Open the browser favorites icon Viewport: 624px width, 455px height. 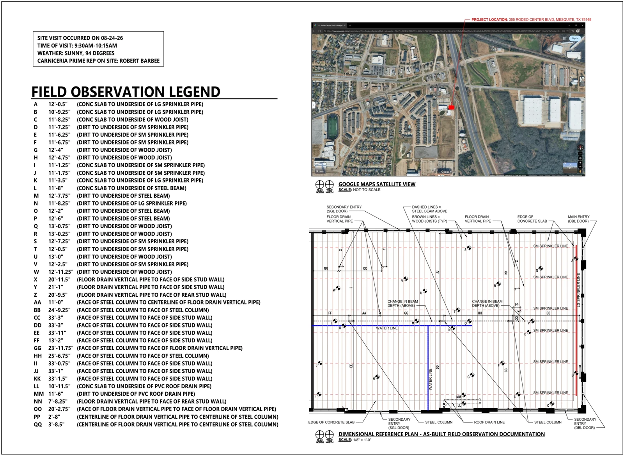pos(573,31)
